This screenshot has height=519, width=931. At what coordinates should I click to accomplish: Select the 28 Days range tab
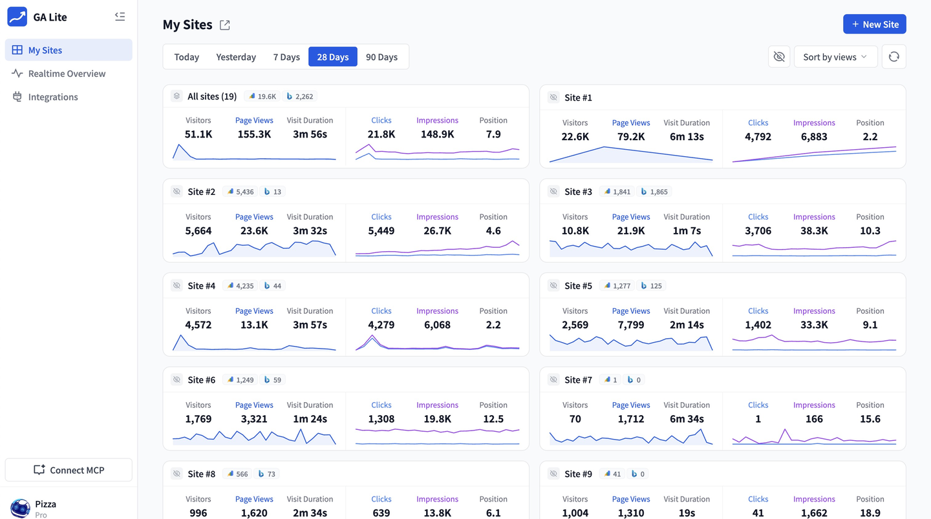click(333, 57)
